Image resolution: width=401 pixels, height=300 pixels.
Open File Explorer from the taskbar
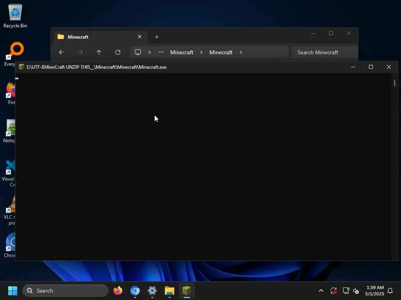pos(169,291)
